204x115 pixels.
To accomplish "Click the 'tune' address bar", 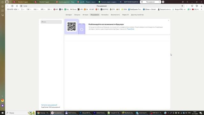I will pyautogui.click(x=101, y=6).
